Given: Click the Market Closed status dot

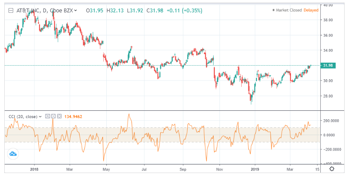Looking at the screenshot, I should tap(274, 10).
